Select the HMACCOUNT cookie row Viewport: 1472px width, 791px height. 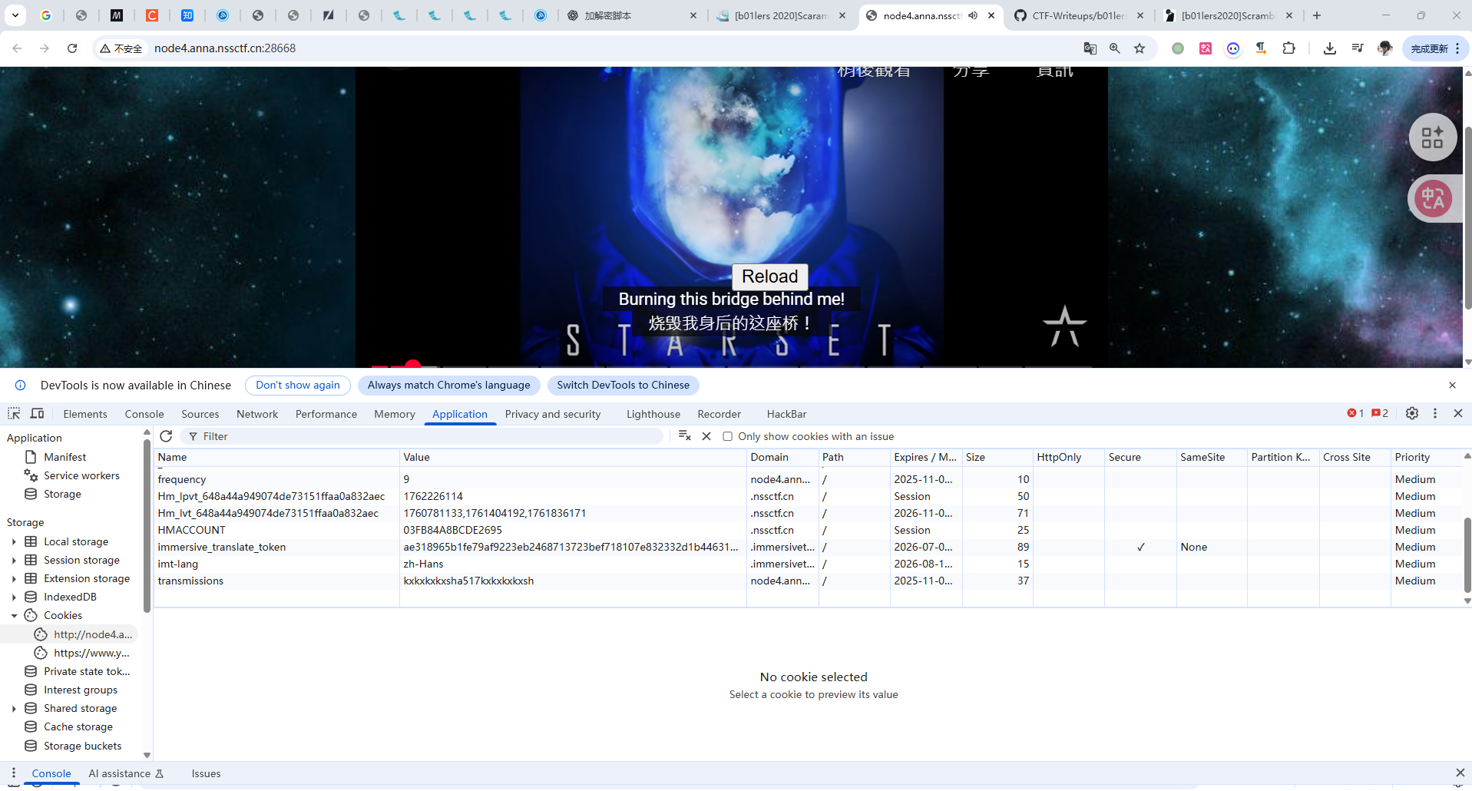pyautogui.click(x=806, y=530)
